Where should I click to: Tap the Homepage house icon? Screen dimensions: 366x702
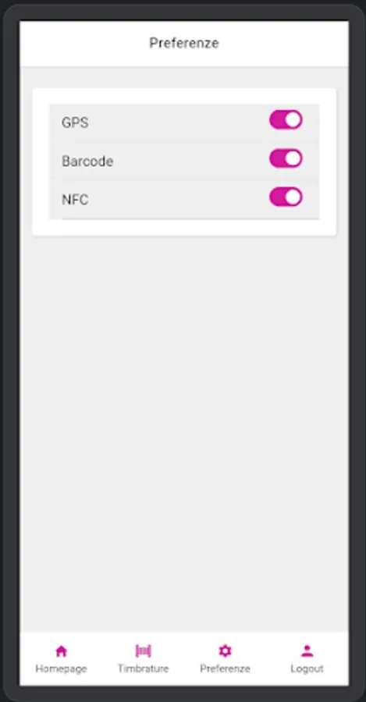[x=61, y=651]
